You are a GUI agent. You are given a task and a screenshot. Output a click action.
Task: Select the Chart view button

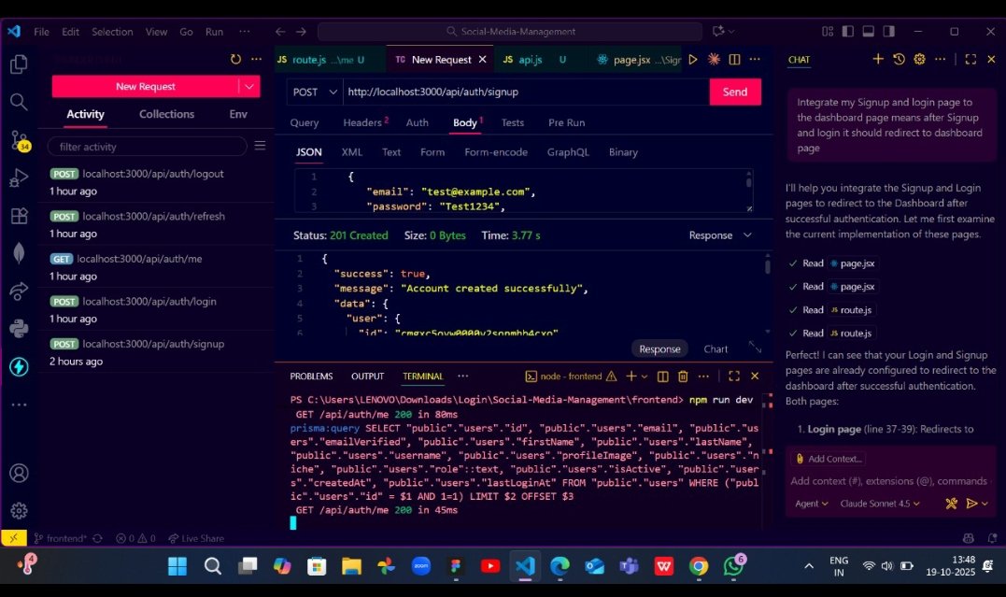coord(716,348)
